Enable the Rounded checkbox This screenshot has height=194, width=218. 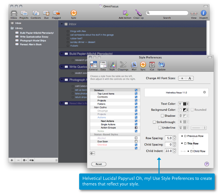click(x=192, y=110)
